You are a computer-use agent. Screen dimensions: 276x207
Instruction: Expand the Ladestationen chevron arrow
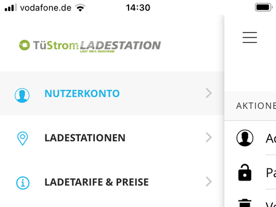209,137
